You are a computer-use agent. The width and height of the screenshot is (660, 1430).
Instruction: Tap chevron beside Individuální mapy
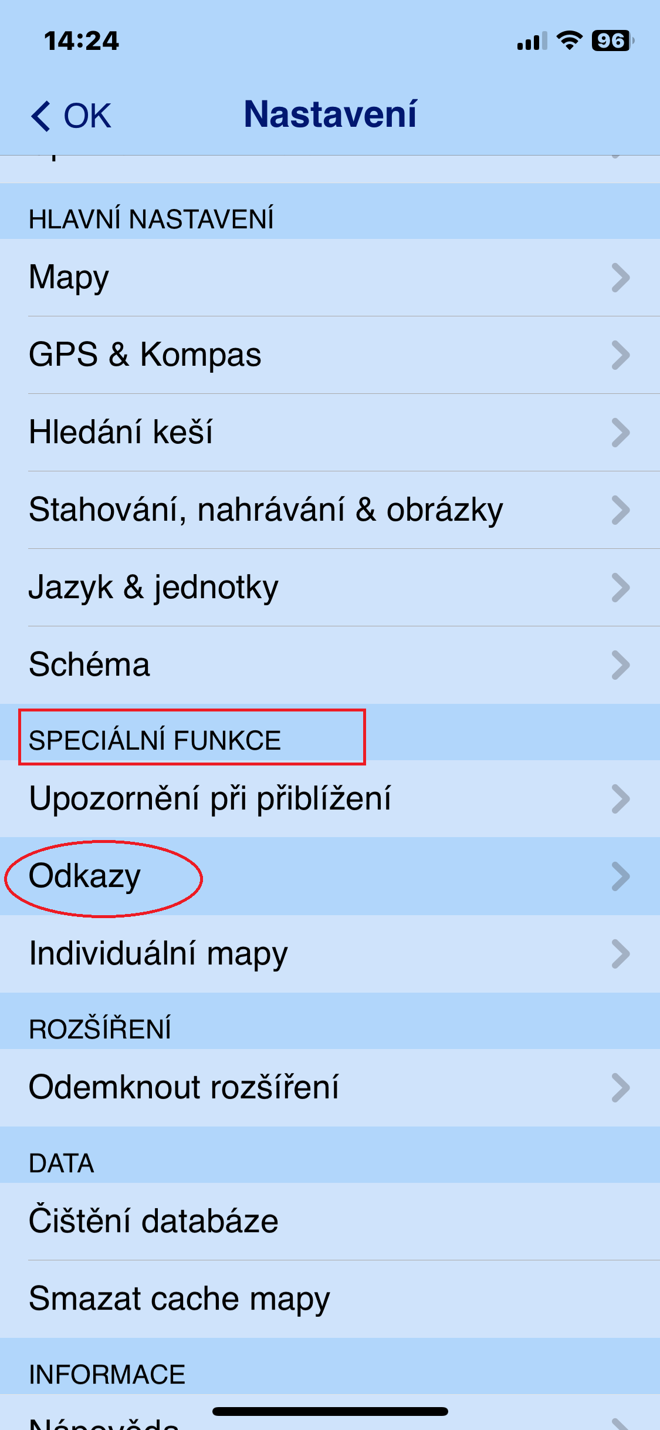coord(621,954)
